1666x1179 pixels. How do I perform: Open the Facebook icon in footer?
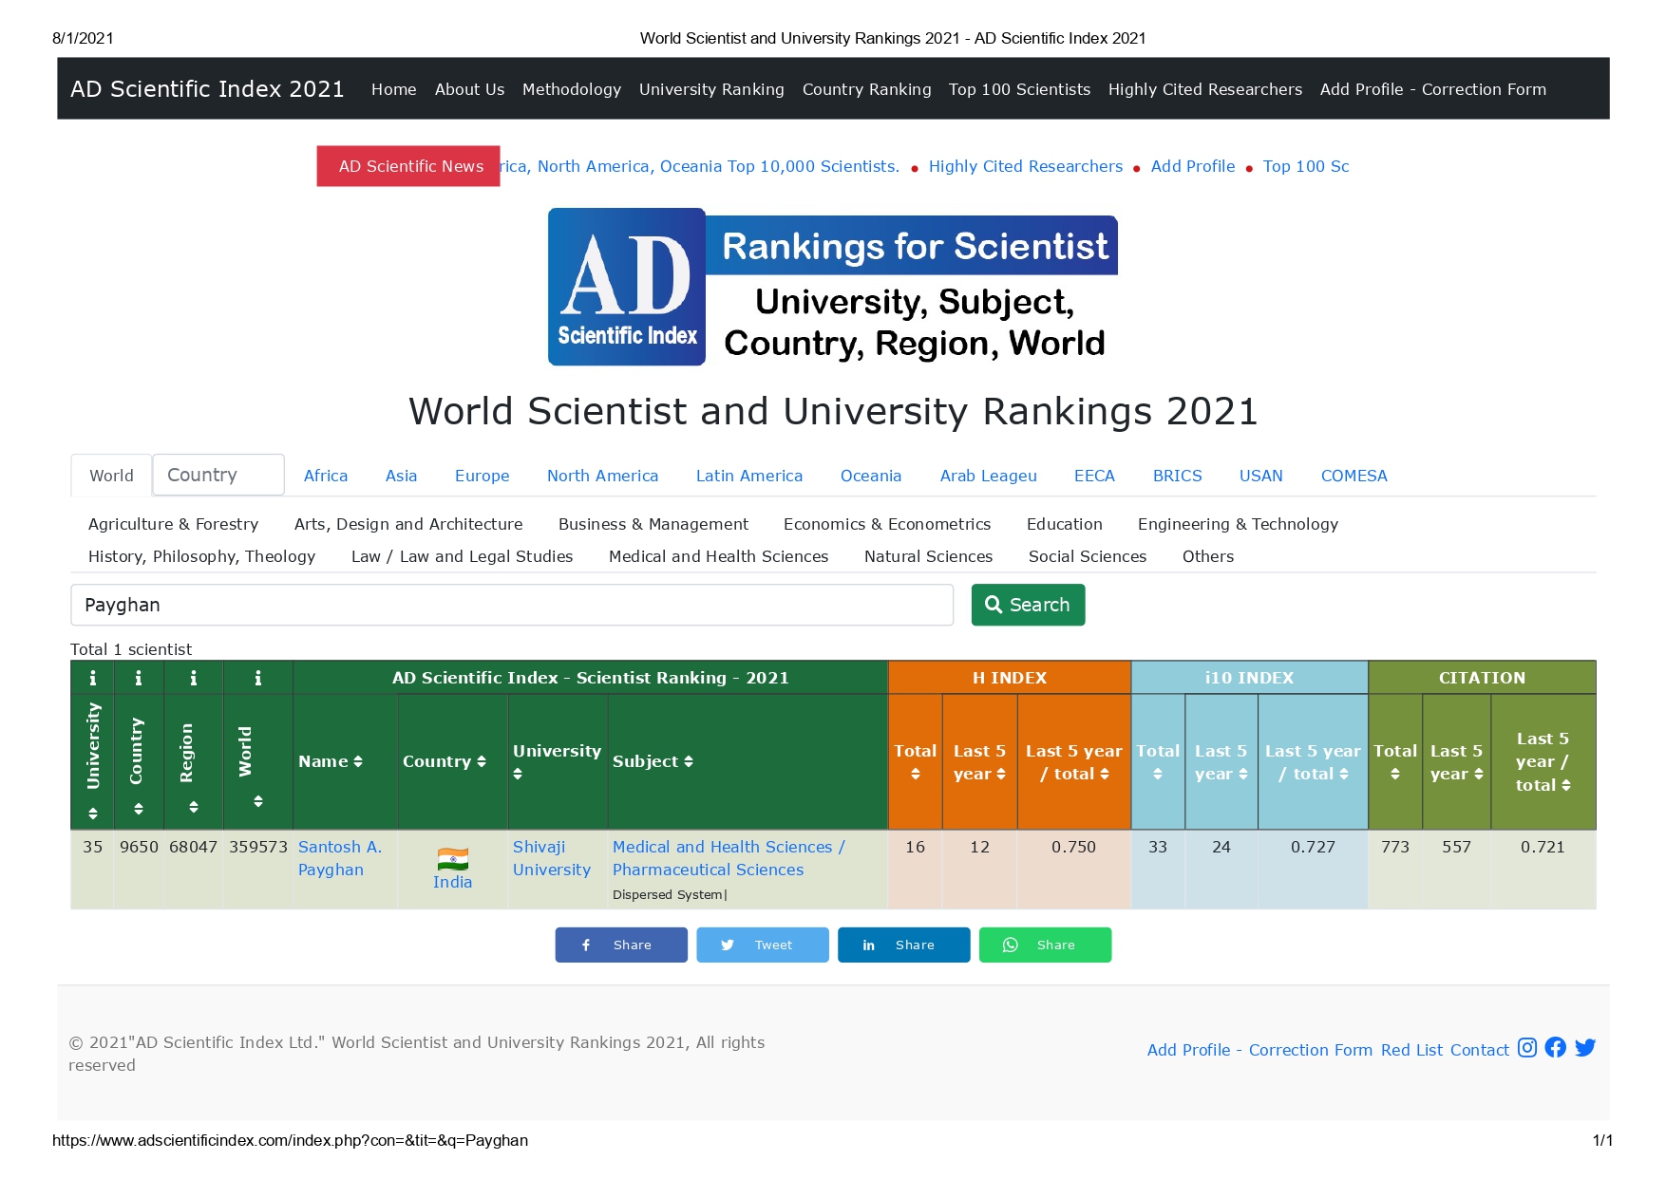(1555, 1047)
